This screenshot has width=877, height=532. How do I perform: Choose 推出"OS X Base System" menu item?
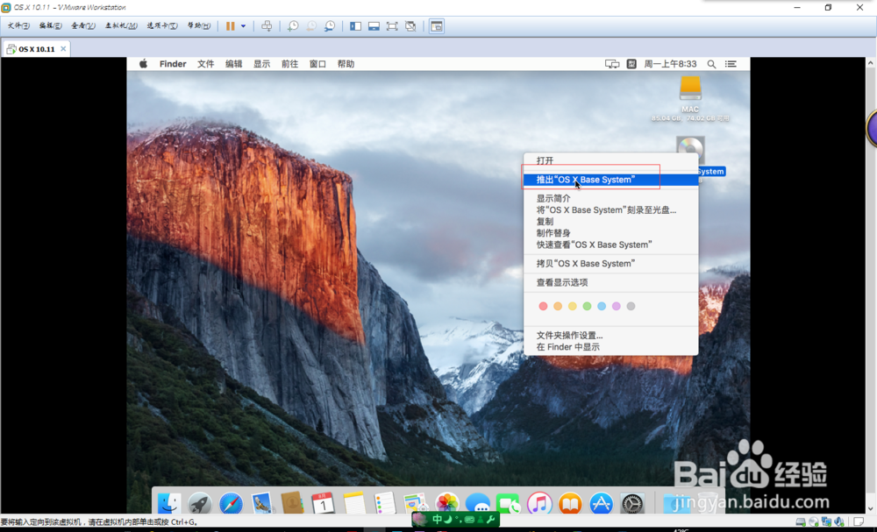610,180
